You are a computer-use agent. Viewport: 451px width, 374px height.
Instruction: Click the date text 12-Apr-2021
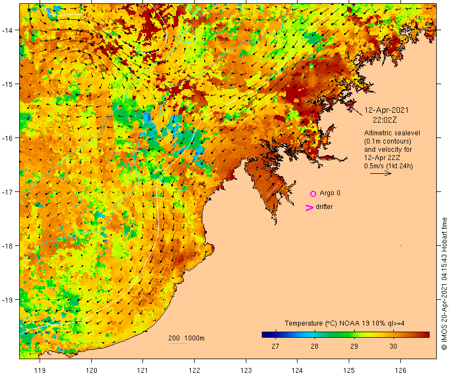tap(386, 110)
